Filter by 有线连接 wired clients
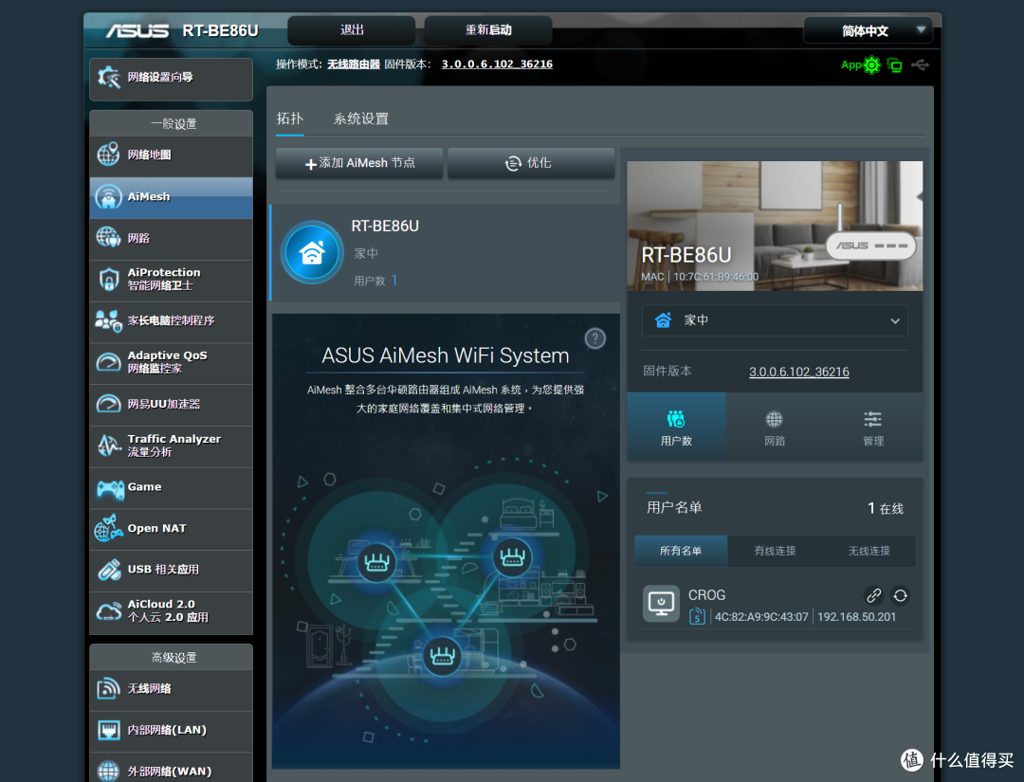This screenshot has width=1024, height=782. click(775, 551)
